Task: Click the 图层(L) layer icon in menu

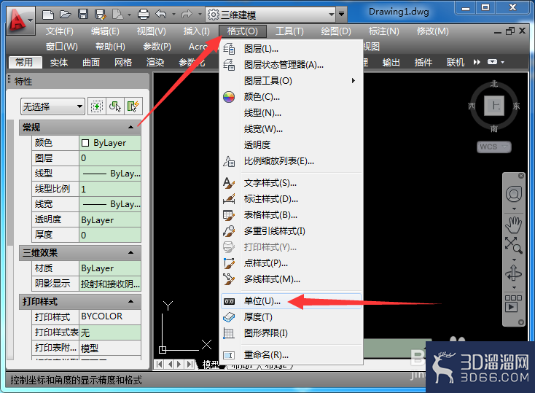Action: [229, 49]
